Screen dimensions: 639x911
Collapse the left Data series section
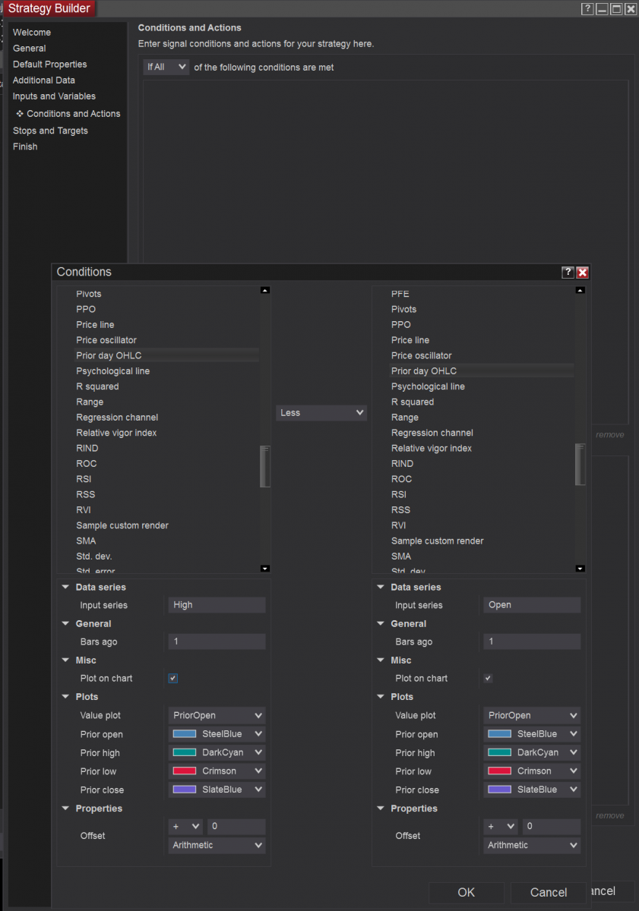pyautogui.click(x=65, y=587)
